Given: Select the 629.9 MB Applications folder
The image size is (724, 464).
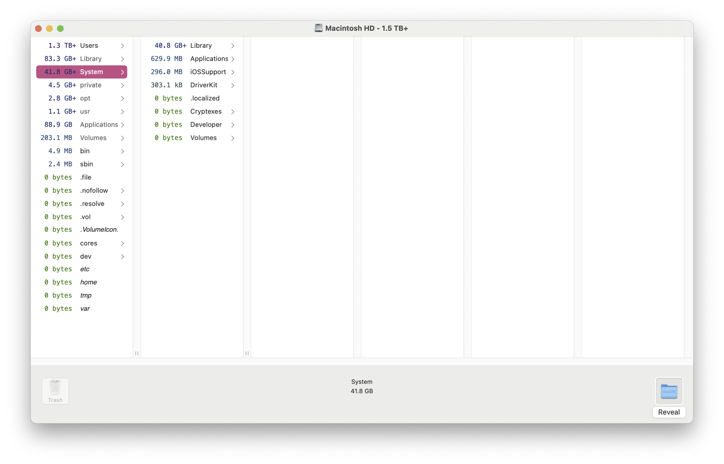Looking at the screenshot, I should tap(192, 59).
